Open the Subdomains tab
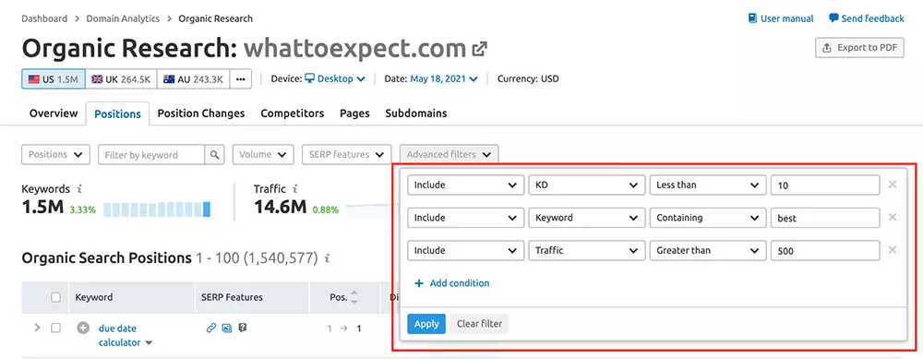The width and height of the screenshot is (923, 359). pos(415,114)
